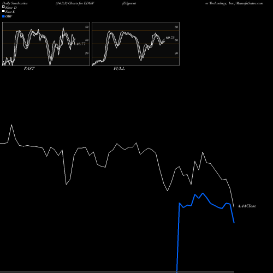
Task: Click the FAST stochastic chart thumbnail
Action: point(46,44)
